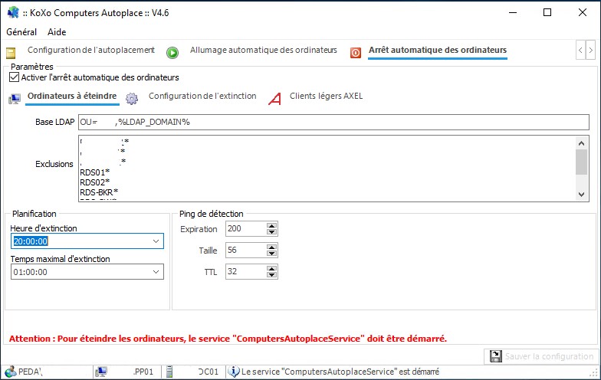
Task: Click the PEDA domain status bar entry
Action: [31, 372]
